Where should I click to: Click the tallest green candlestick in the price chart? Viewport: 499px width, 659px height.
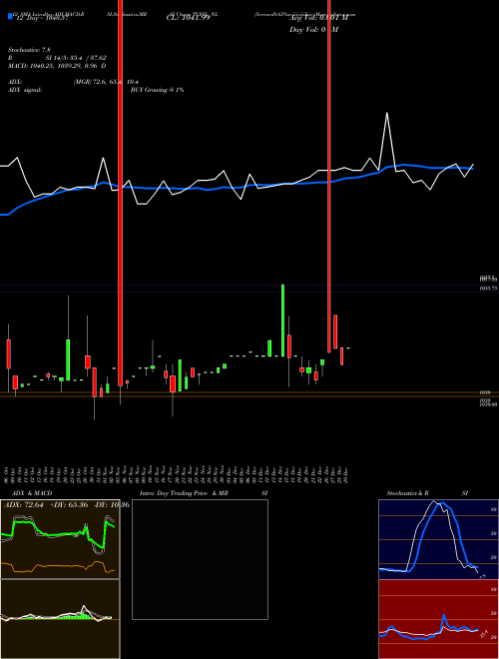pyautogui.click(x=282, y=321)
